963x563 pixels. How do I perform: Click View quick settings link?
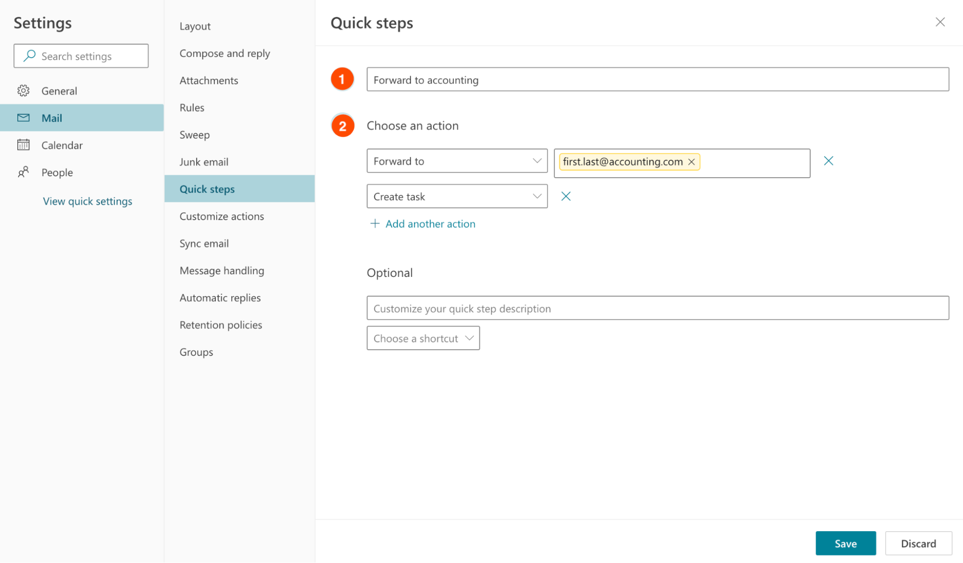tap(87, 200)
